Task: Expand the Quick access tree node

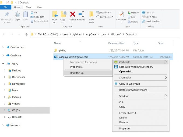Action: pos(3,47)
